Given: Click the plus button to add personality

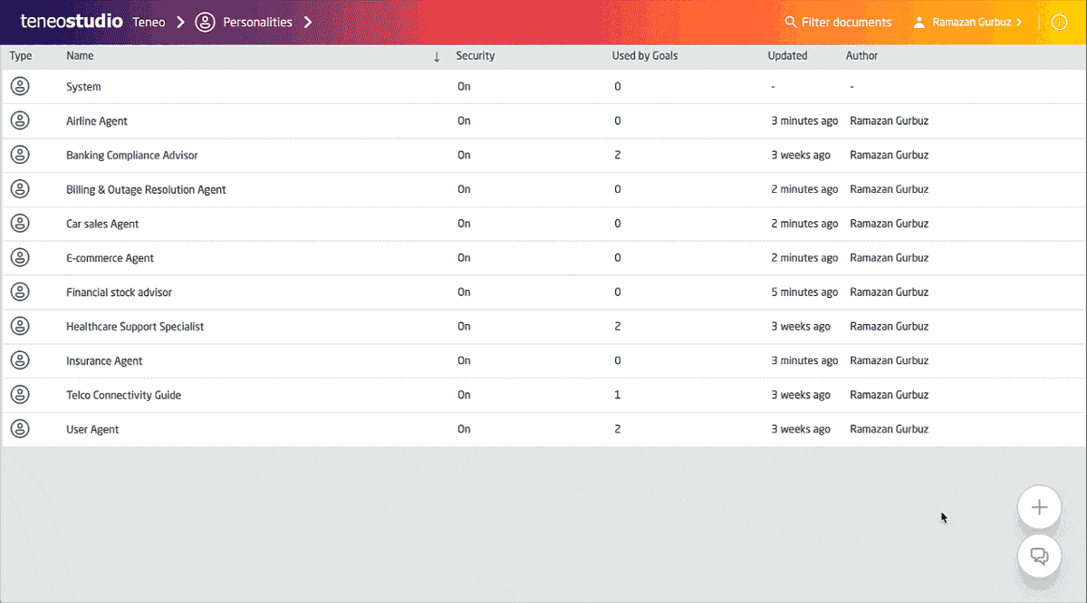Looking at the screenshot, I should point(1039,507).
